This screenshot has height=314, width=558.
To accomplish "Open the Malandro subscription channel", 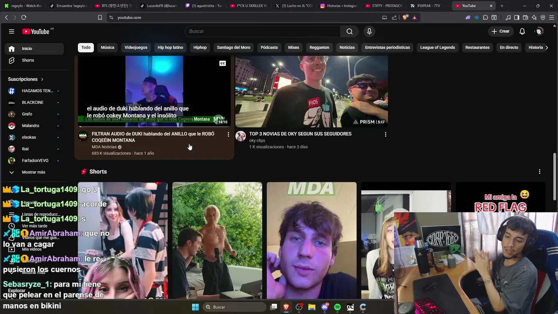I will click(34, 126).
